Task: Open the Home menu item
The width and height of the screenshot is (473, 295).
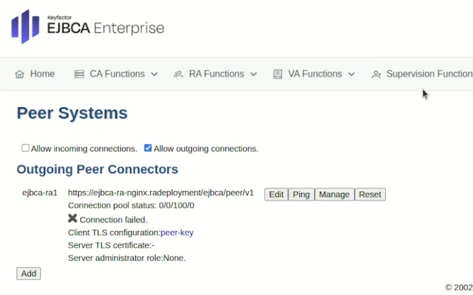Action: coord(42,74)
